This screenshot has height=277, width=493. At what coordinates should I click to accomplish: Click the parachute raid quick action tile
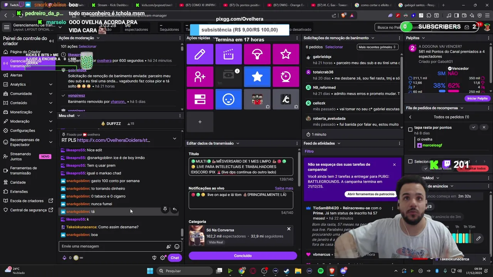(257, 54)
